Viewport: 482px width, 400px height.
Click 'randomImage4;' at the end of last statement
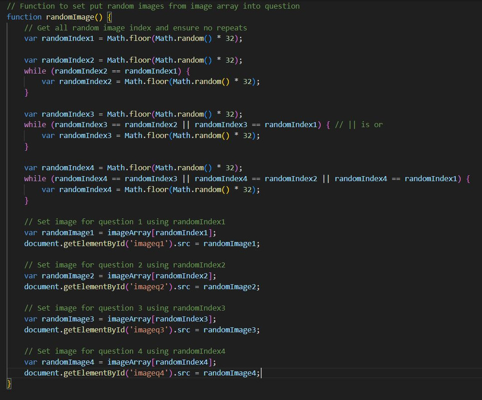pyautogui.click(x=231, y=373)
